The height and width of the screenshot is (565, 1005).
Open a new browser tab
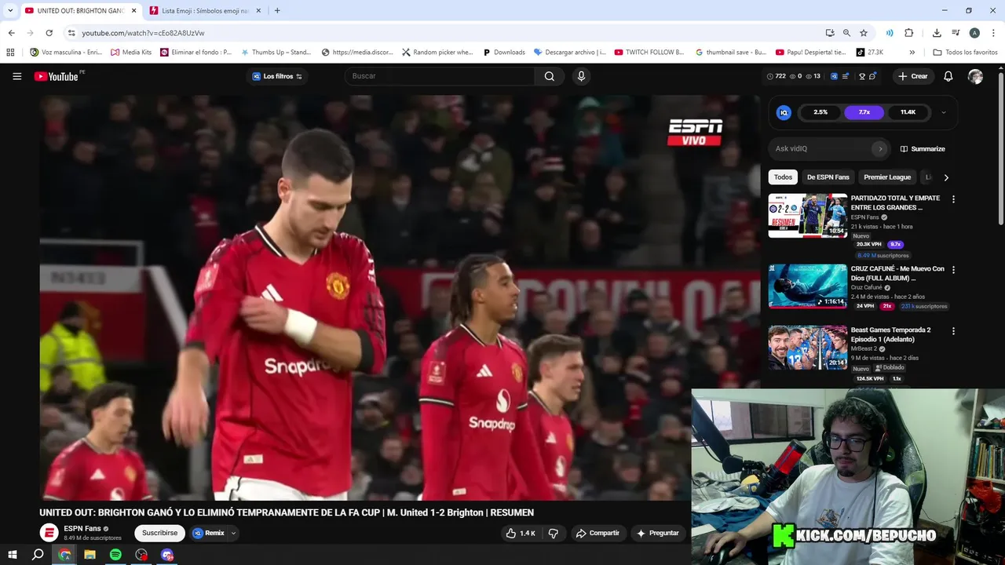coord(277,10)
